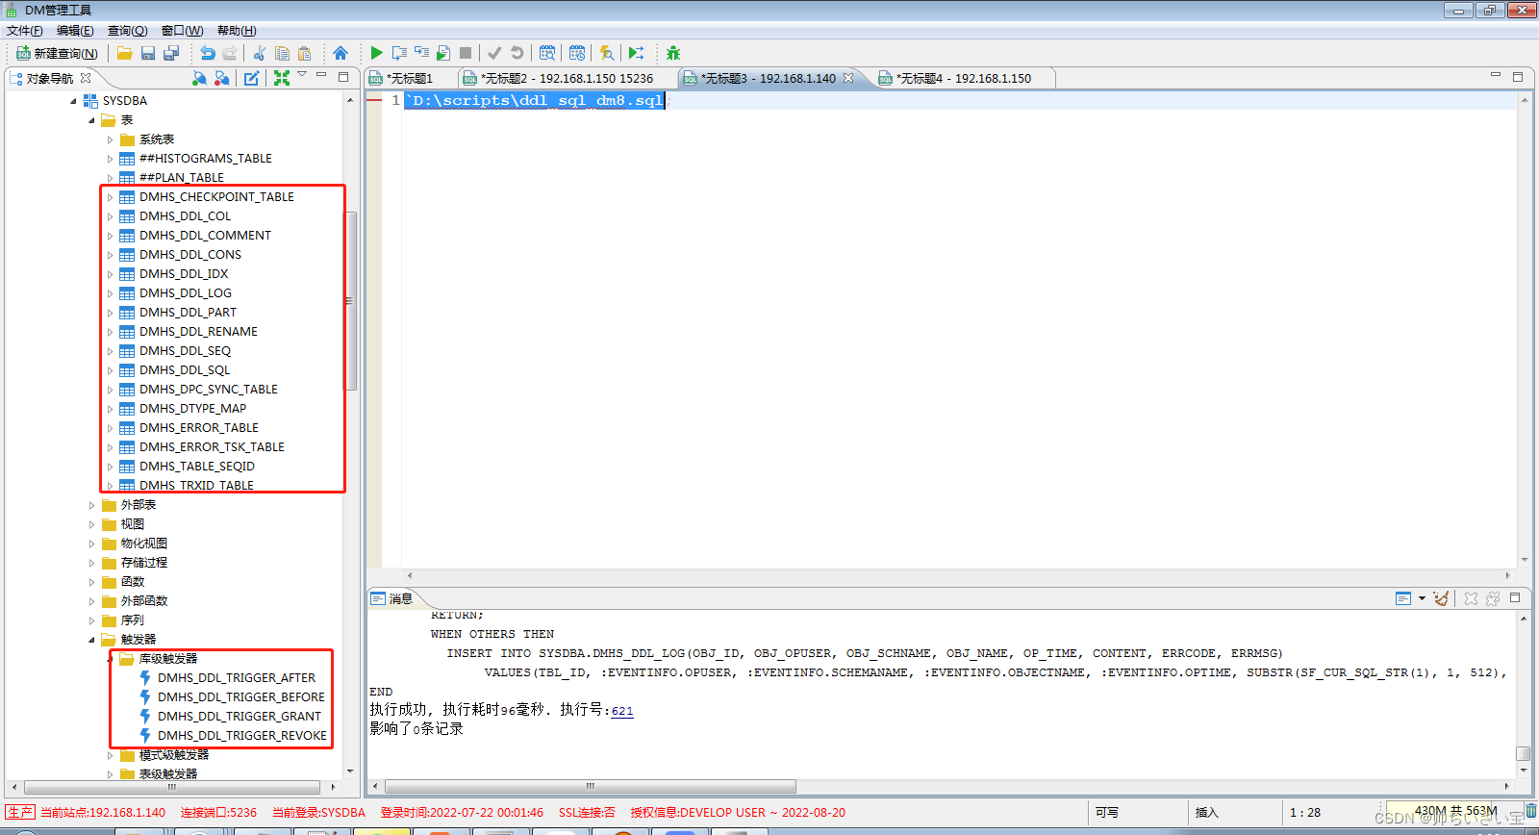Open the 编辑(E) menu
1539x835 pixels.
click(75, 31)
